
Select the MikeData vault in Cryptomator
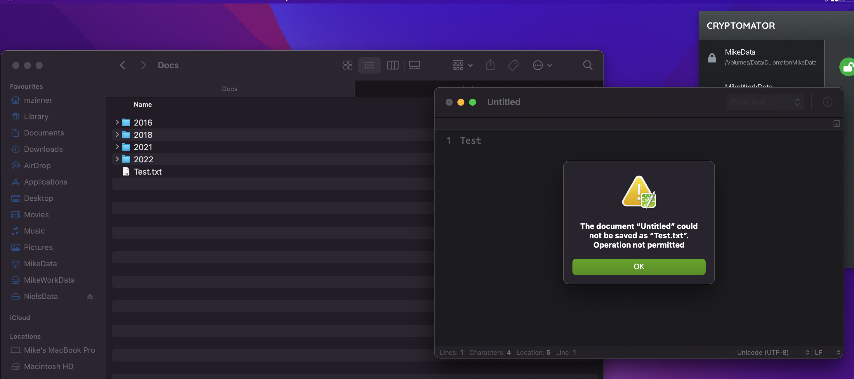761,57
